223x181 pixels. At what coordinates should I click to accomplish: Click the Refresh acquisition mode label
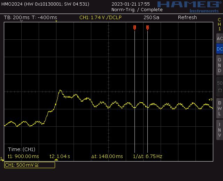pyautogui.click(x=187, y=17)
